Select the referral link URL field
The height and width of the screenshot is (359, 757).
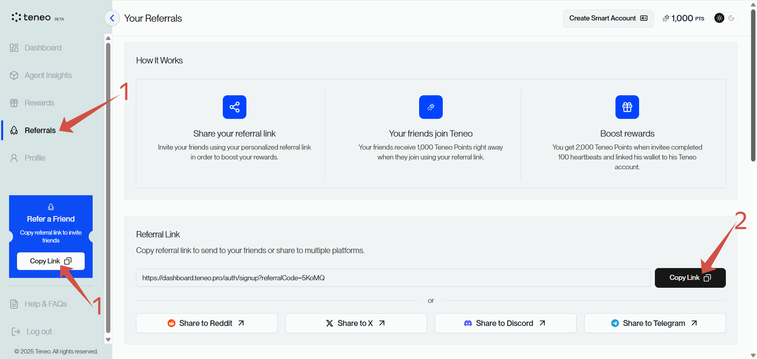coord(393,278)
